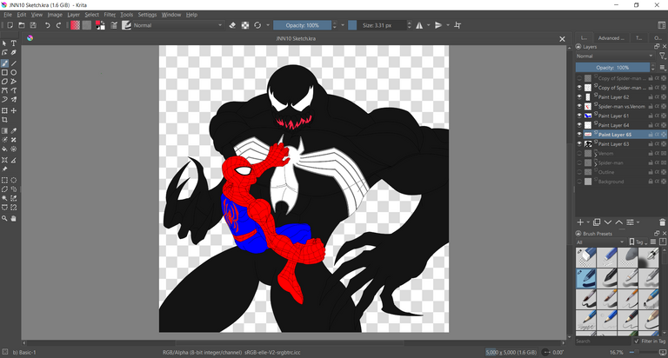Image resolution: width=668 pixels, height=358 pixels.
Task: Click the Redo arrow in toolbar
Action: tap(59, 25)
